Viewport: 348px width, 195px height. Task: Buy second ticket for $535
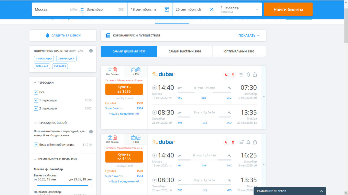click(124, 157)
